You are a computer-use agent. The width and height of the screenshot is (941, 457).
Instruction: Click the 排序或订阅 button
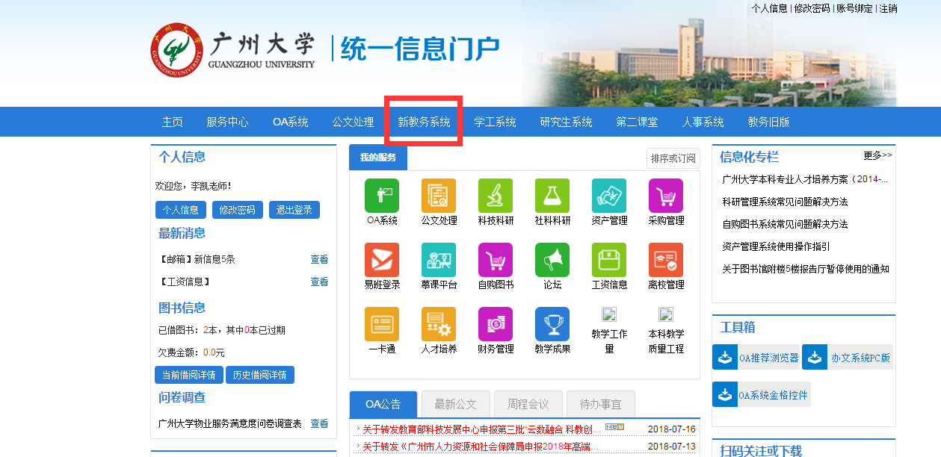(673, 158)
